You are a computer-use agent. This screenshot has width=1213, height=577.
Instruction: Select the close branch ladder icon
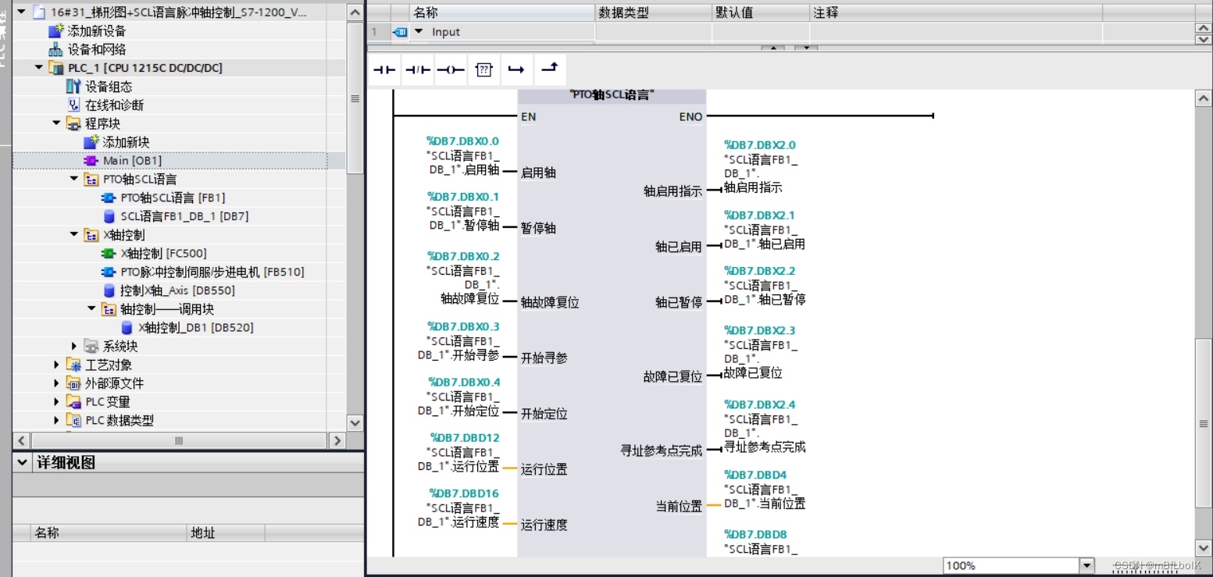[549, 69]
